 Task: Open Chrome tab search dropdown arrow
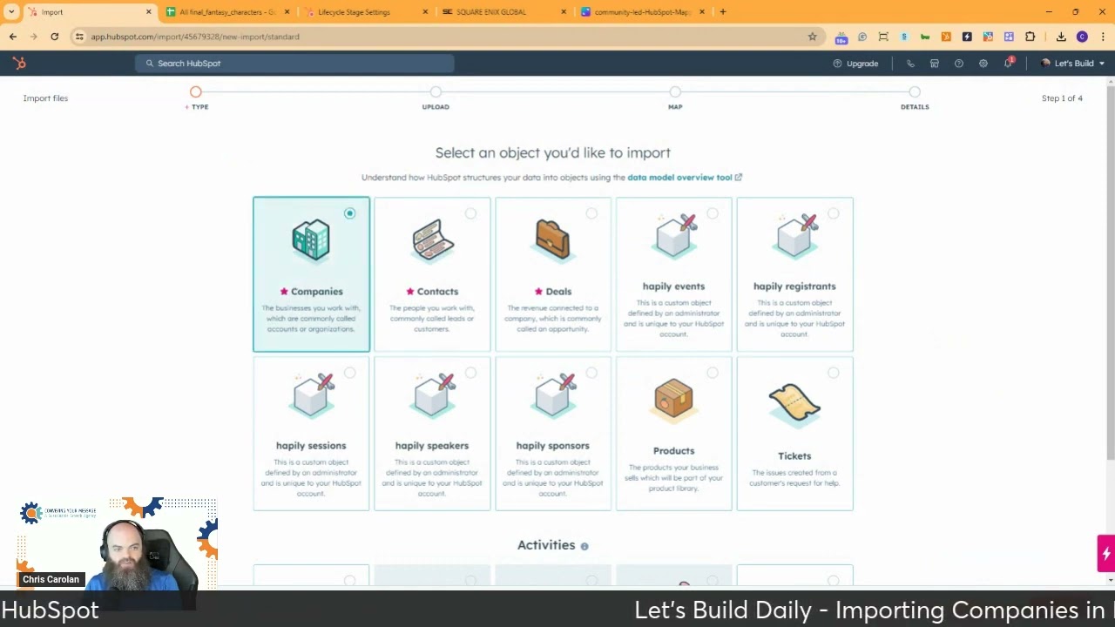11,12
